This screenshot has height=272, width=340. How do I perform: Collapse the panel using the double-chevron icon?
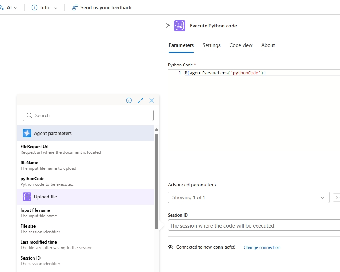167,25
